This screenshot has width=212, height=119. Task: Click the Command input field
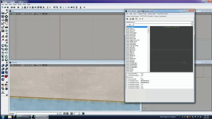[36, 114]
